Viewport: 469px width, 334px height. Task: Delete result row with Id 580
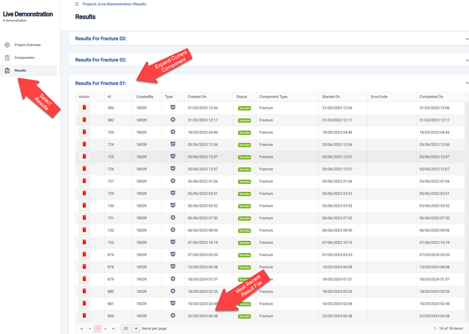coord(84,108)
